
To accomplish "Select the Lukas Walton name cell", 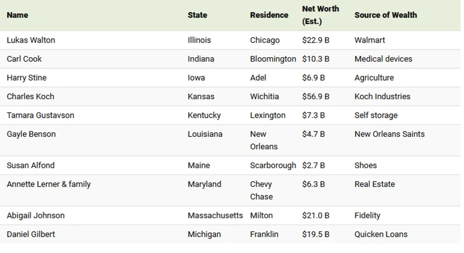I will point(31,40).
